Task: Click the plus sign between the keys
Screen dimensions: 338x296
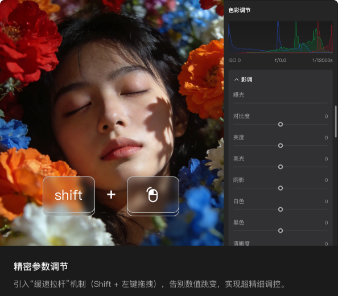Action: (x=111, y=195)
